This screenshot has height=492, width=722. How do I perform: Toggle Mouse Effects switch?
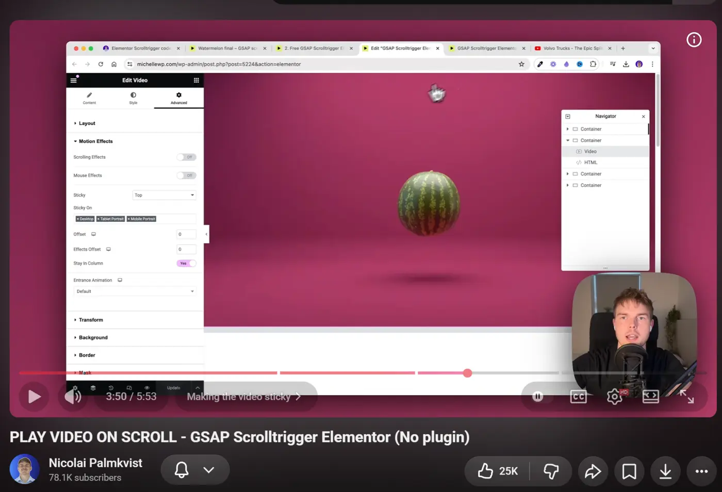(x=186, y=175)
